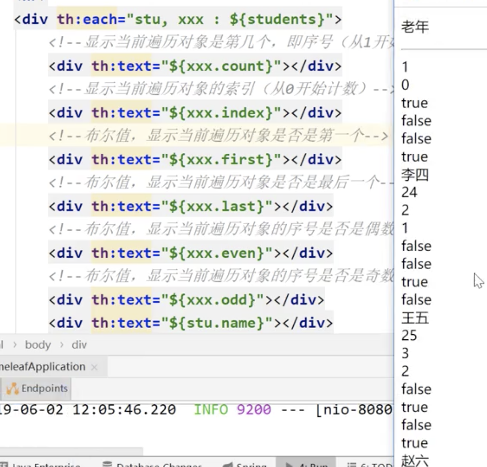Image resolution: width=487 pixels, height=467 pixels.
Task: Click the comment 是否是第一个
Action: 219,136
